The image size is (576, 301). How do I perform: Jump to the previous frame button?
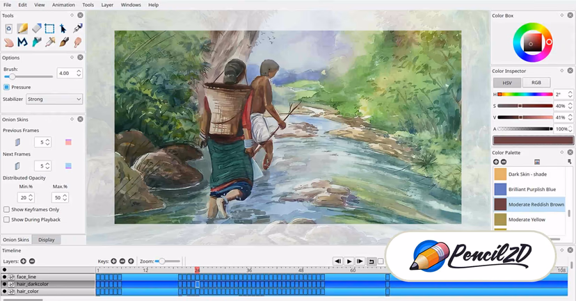338,261
